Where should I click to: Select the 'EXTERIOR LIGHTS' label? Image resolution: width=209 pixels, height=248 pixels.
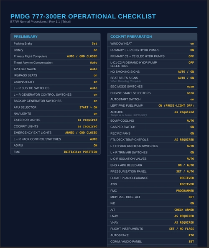pos(27,120)
